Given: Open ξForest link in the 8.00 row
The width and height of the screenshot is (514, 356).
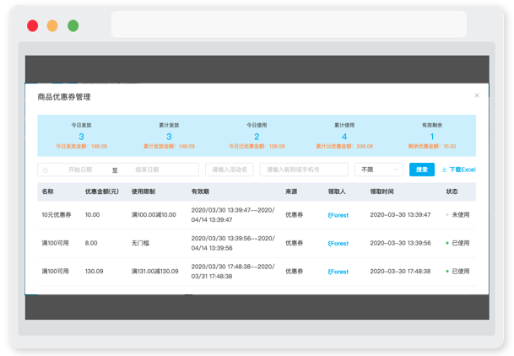Looking at the screenshot, I should tap(338, 243).
